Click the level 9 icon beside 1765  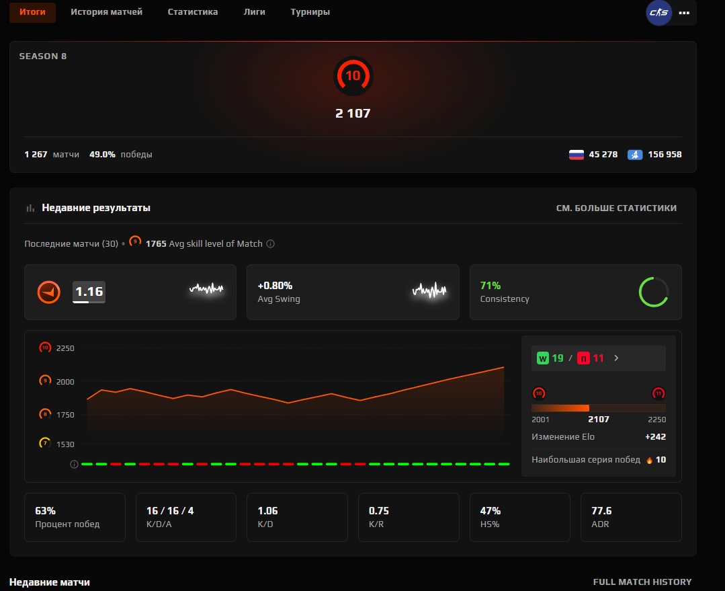pos(135,241)
